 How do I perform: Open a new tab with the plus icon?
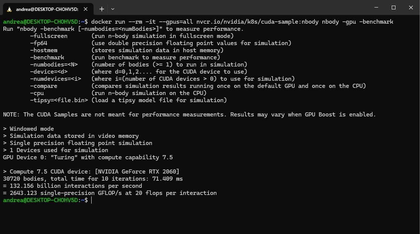pos(102,9)
